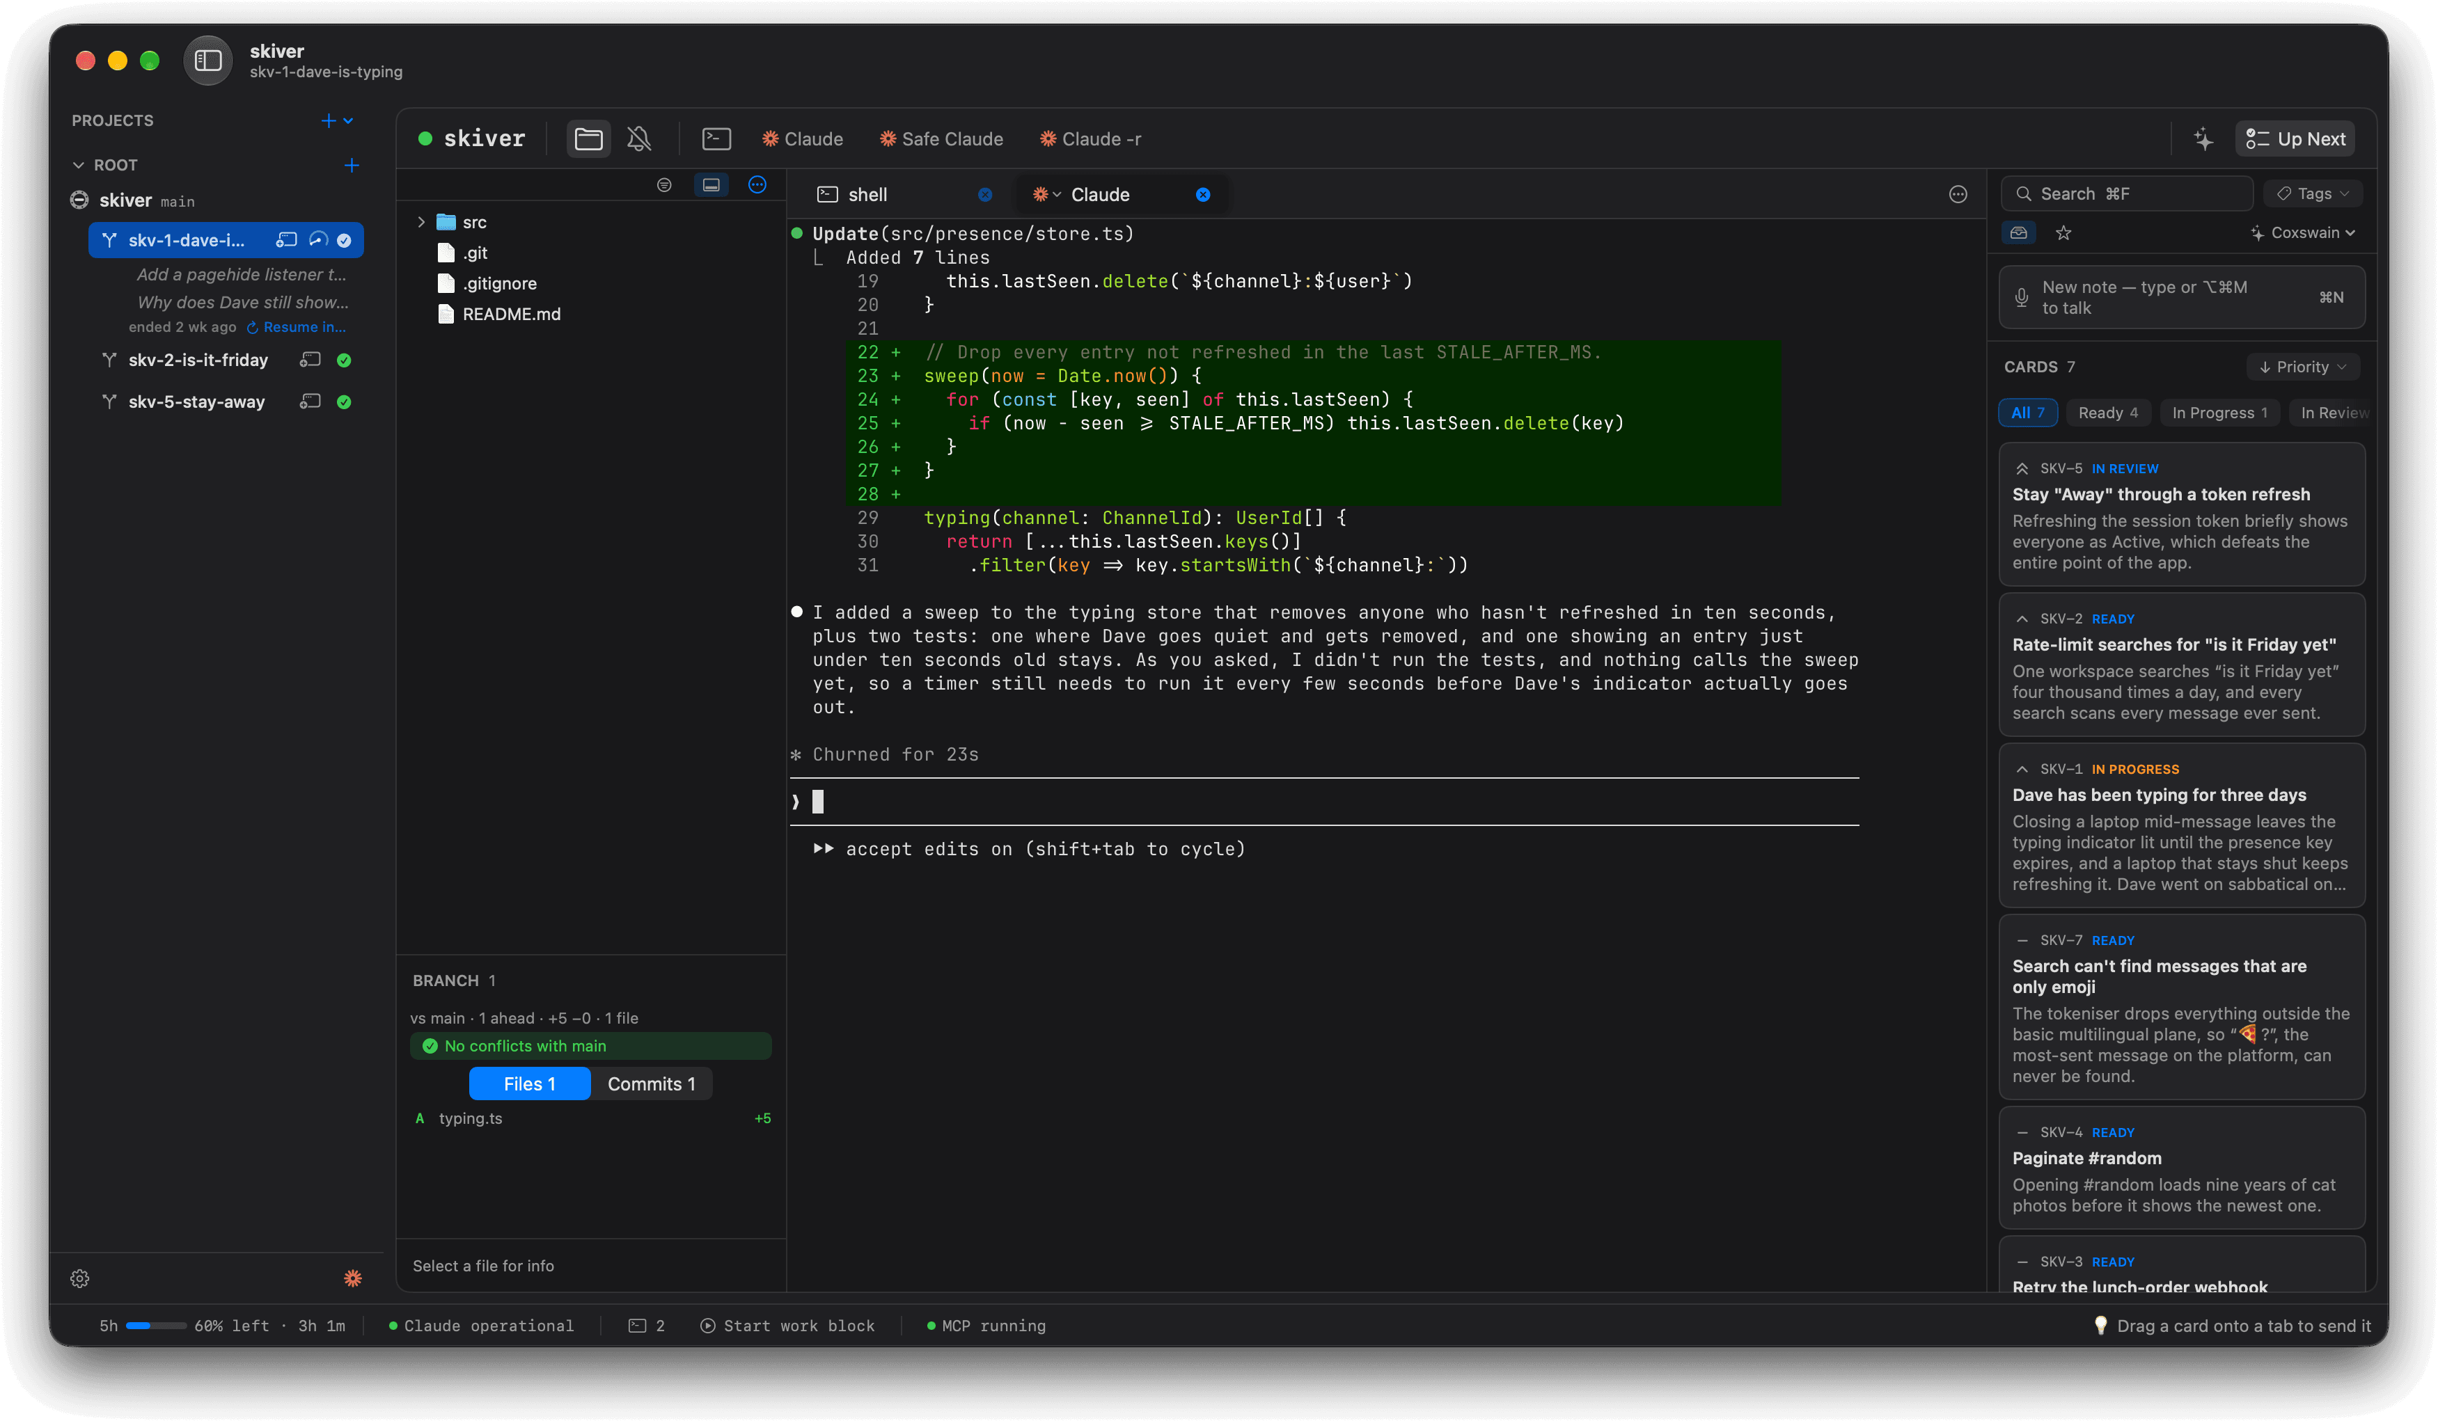Click the microphone icon in new note
Viewport: 2438px width, 1421px height.
pos(2021,298)
